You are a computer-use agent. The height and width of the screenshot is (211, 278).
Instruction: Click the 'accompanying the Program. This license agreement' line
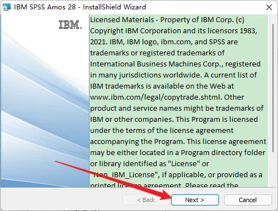tap(178, 142)
